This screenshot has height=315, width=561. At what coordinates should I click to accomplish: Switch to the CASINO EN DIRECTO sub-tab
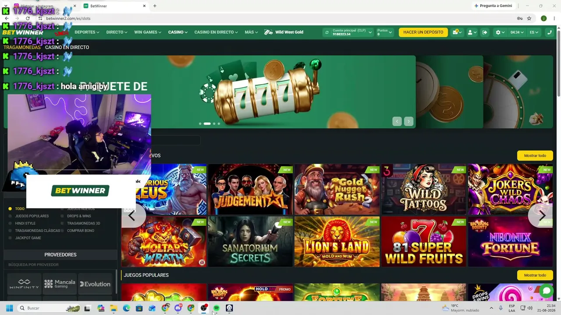pyautogui.click(x=67, y=47)
